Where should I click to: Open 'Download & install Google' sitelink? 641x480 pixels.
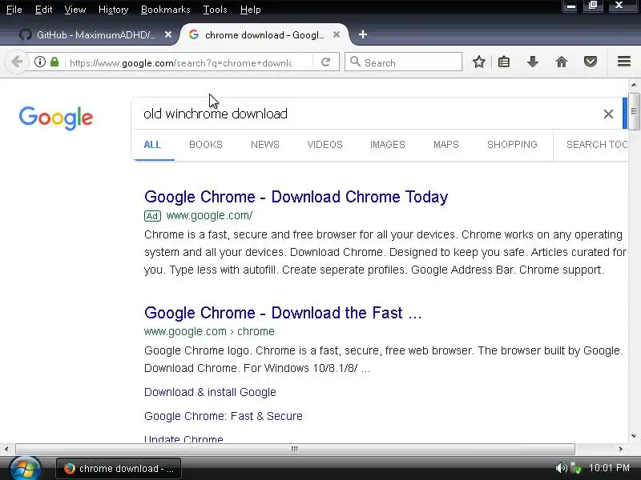tap(210, 392)
